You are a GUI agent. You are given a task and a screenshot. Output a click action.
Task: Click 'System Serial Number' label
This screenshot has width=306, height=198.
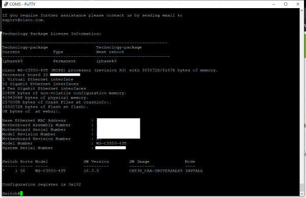(x=28, y=148)
